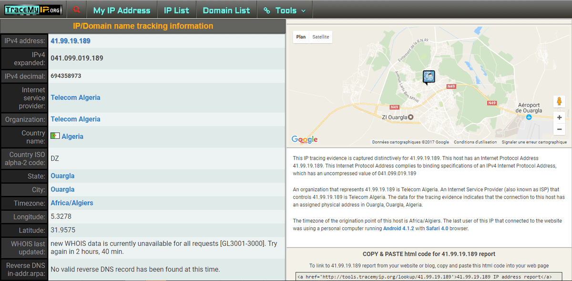Expand the Tools dropdown menu
Viewport: 572px width, 281px height.
click(285, 10)
